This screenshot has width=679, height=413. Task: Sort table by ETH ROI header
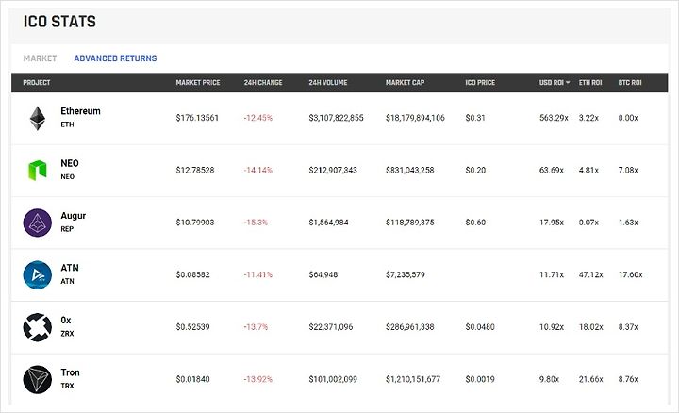590,82
